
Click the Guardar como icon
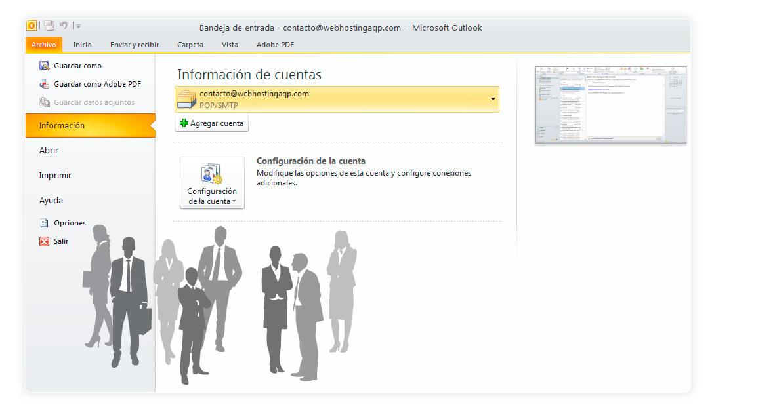coord(45,66)
